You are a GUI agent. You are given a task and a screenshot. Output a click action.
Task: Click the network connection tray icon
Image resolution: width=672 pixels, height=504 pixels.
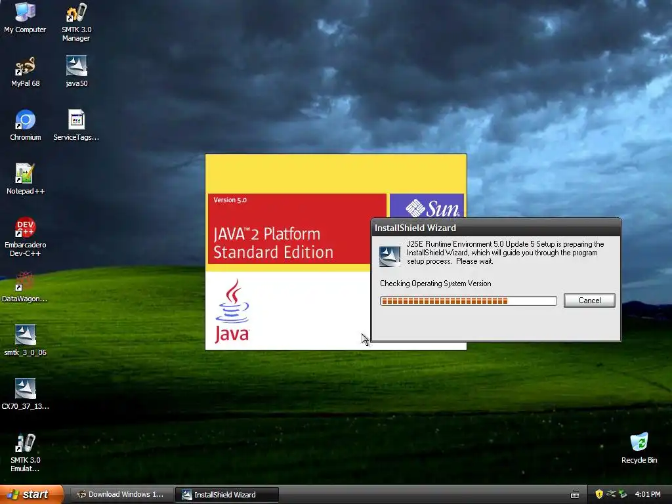point(611,494)
